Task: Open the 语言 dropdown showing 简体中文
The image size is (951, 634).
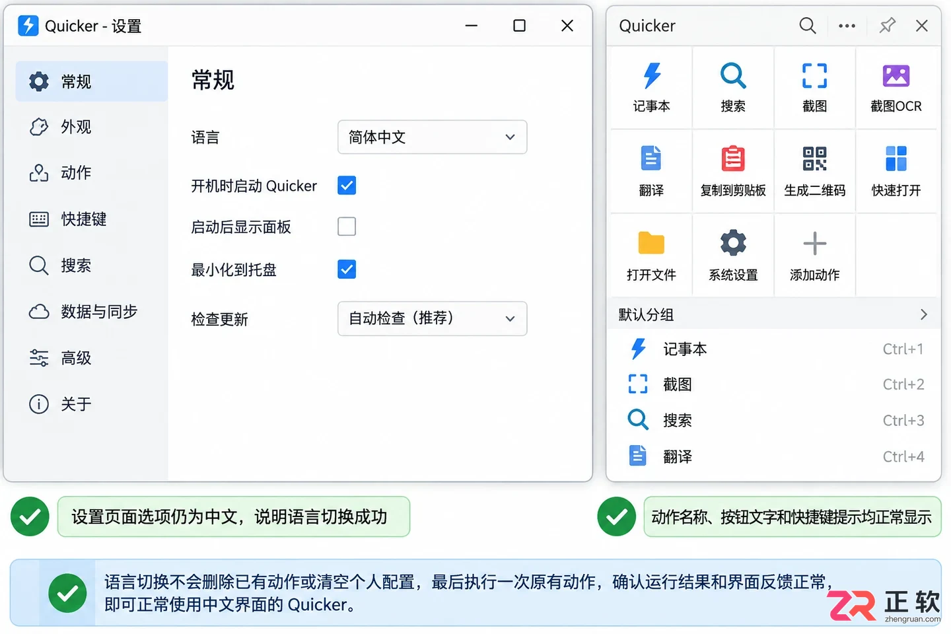Action: pyautogui.click(x=432, y=137)
